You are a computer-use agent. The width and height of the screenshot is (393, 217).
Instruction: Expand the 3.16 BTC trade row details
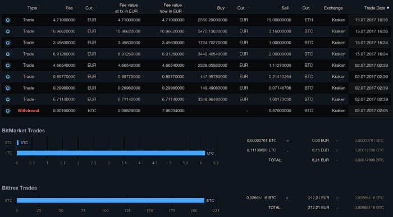pyautogui.click(x=8, y=31)
